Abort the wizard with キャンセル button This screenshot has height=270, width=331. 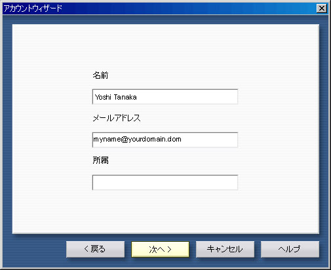(x=225, y=249)
